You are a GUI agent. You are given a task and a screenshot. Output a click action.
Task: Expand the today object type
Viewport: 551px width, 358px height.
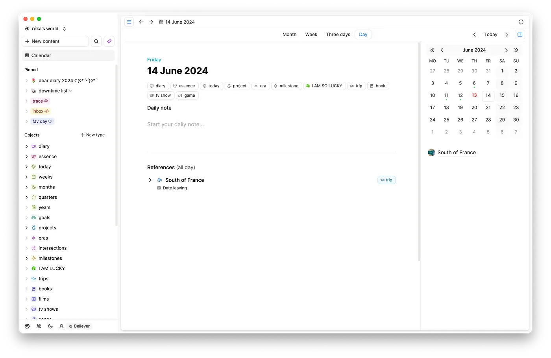point(27,167)
